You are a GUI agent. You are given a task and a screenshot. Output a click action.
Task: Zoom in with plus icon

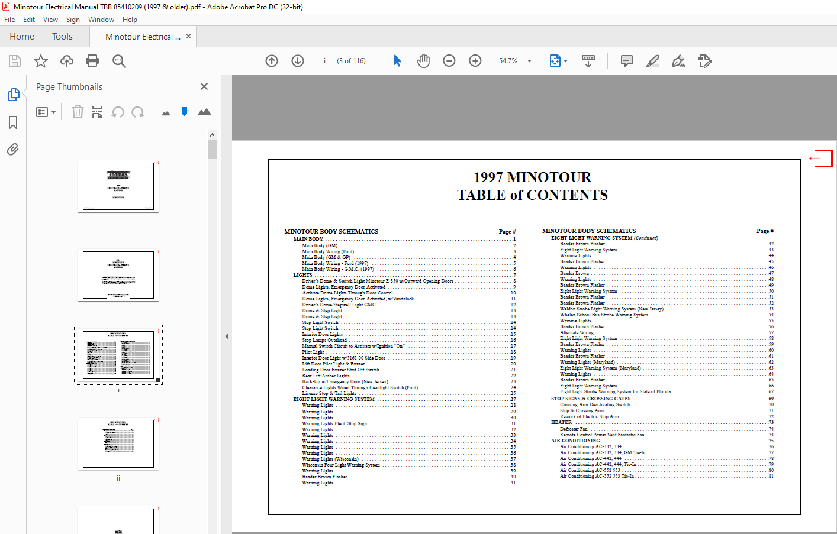coord(475,61)
